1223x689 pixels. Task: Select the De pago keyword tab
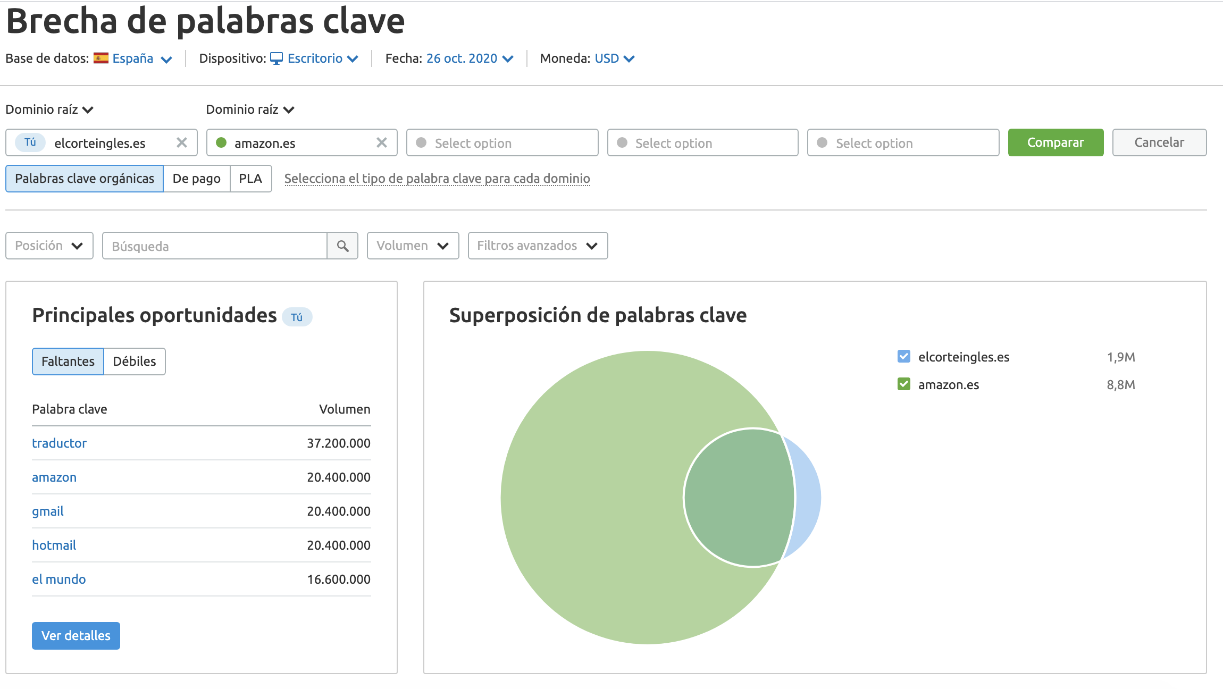[x=196, y=177]
